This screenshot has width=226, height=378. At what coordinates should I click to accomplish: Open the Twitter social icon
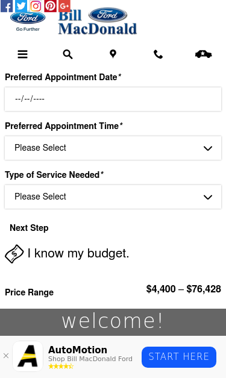point(21,6)
